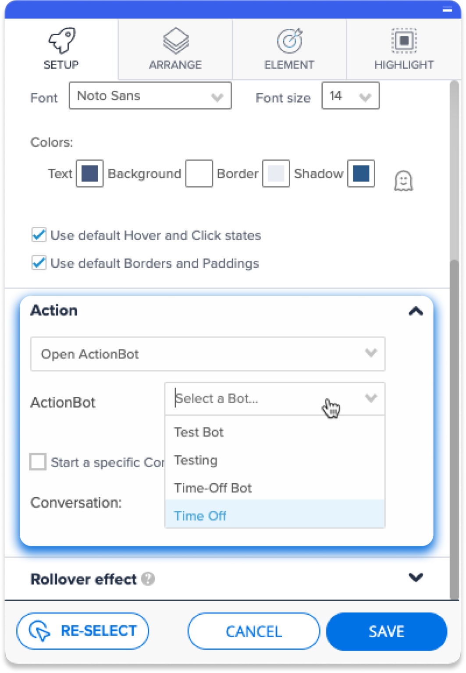Click the Cancel button

tap(253, 631)
